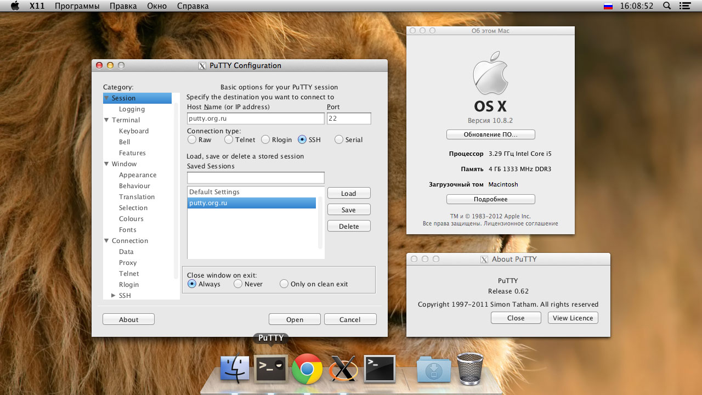
Task: Click the X icon in About PuTTY title
Action: tap(484, 259)
